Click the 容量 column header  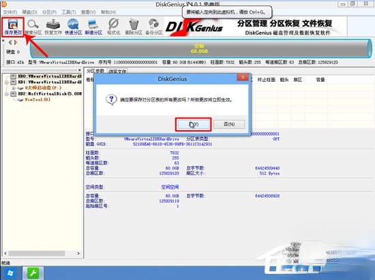(x=320, y=80)
